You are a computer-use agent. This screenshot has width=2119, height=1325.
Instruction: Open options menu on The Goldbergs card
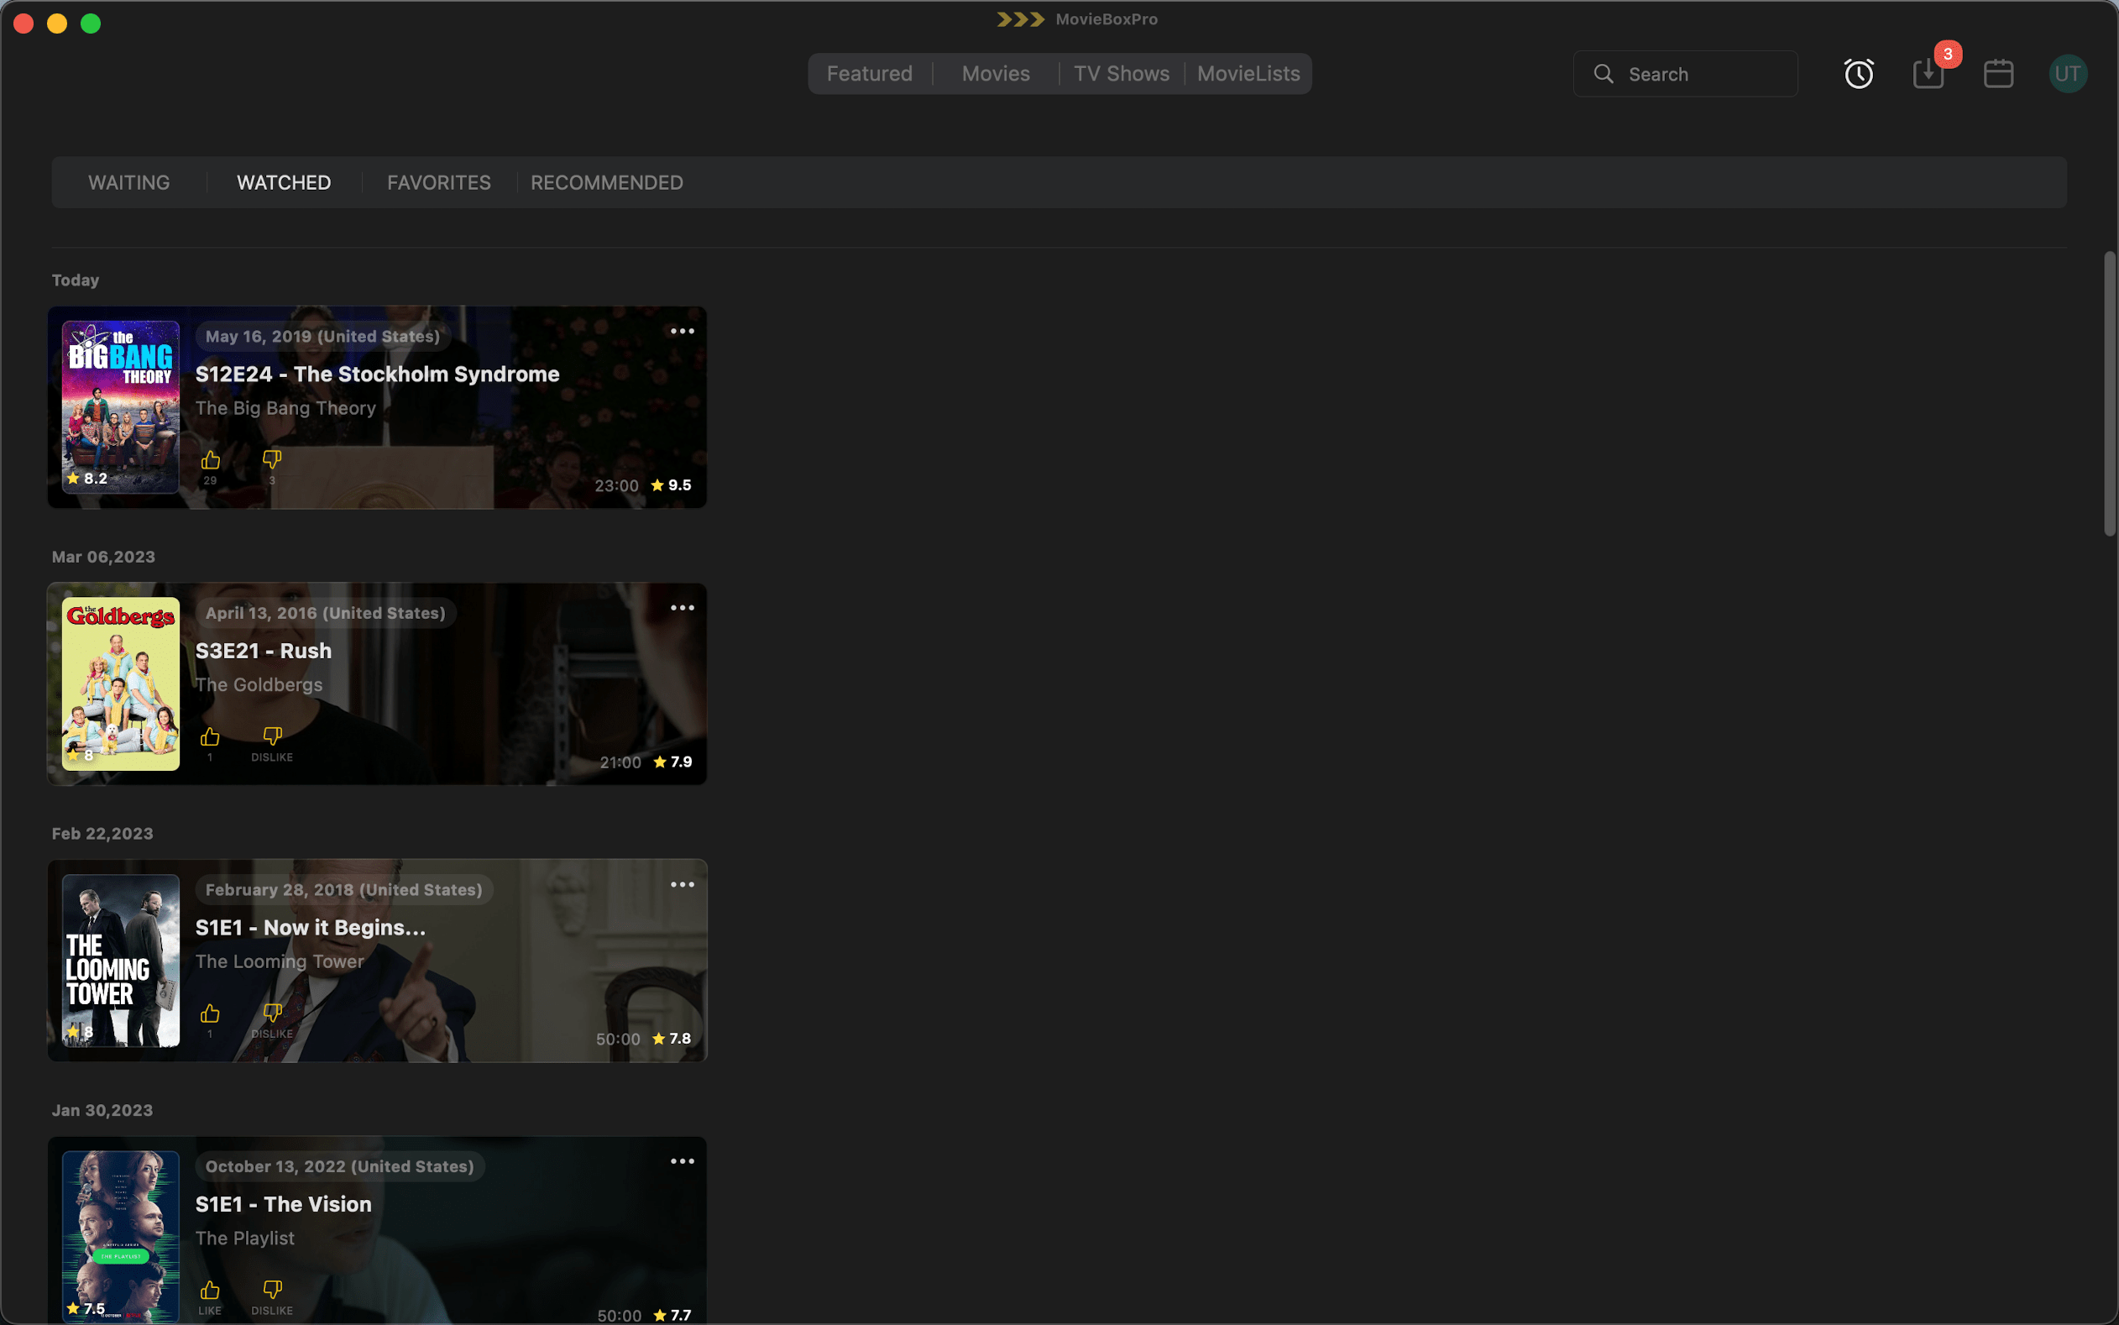[682, 606]
